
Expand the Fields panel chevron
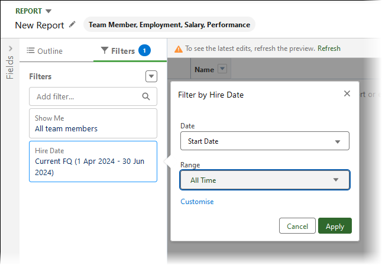(10, 48)
